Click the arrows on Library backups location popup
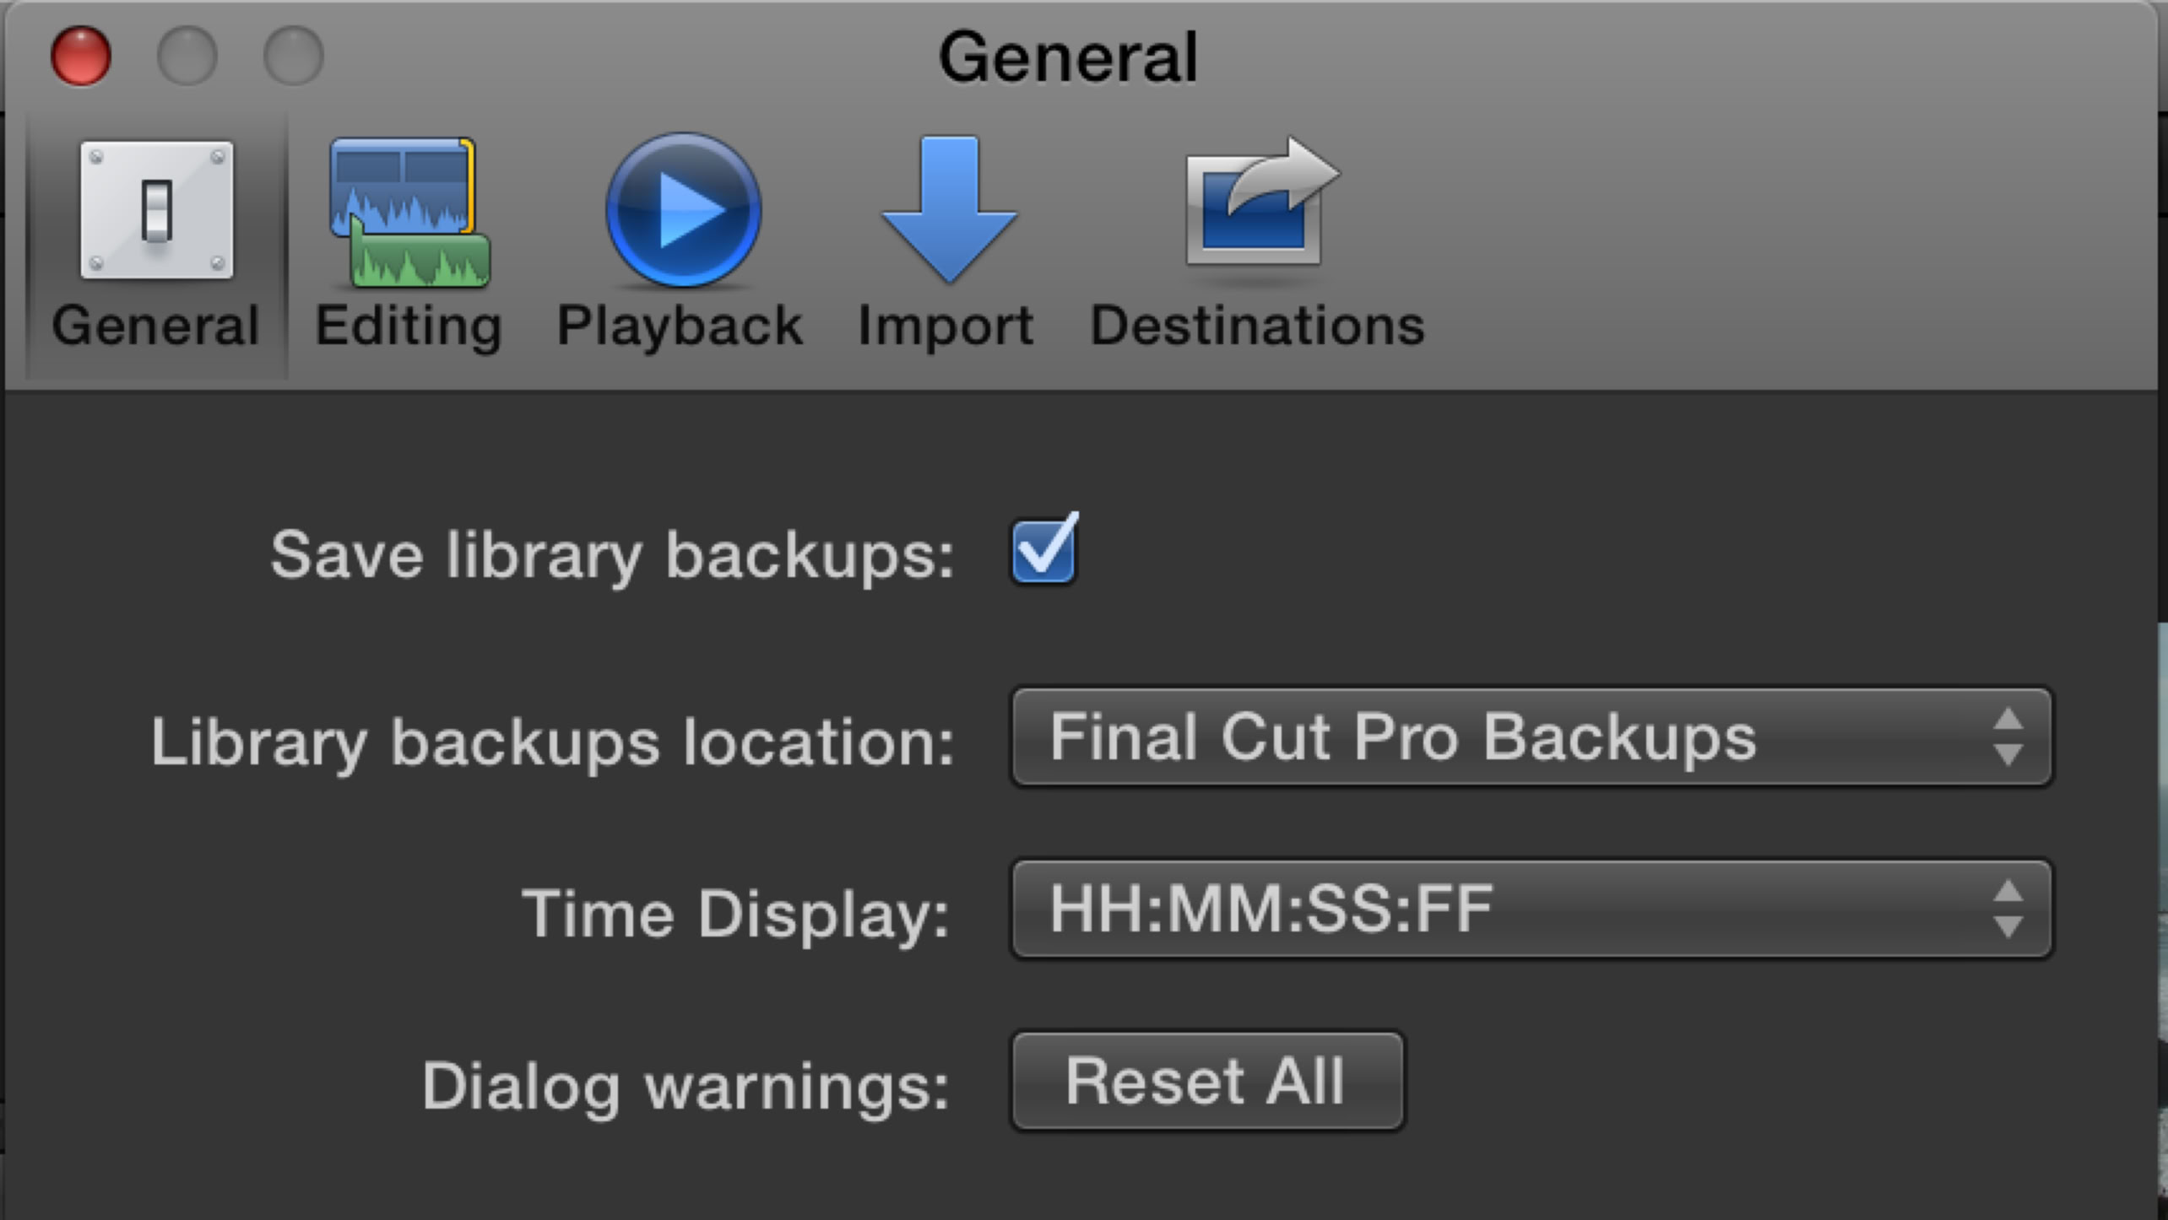This screenshot has width=2168, height=1220. tap(2007, 737)
